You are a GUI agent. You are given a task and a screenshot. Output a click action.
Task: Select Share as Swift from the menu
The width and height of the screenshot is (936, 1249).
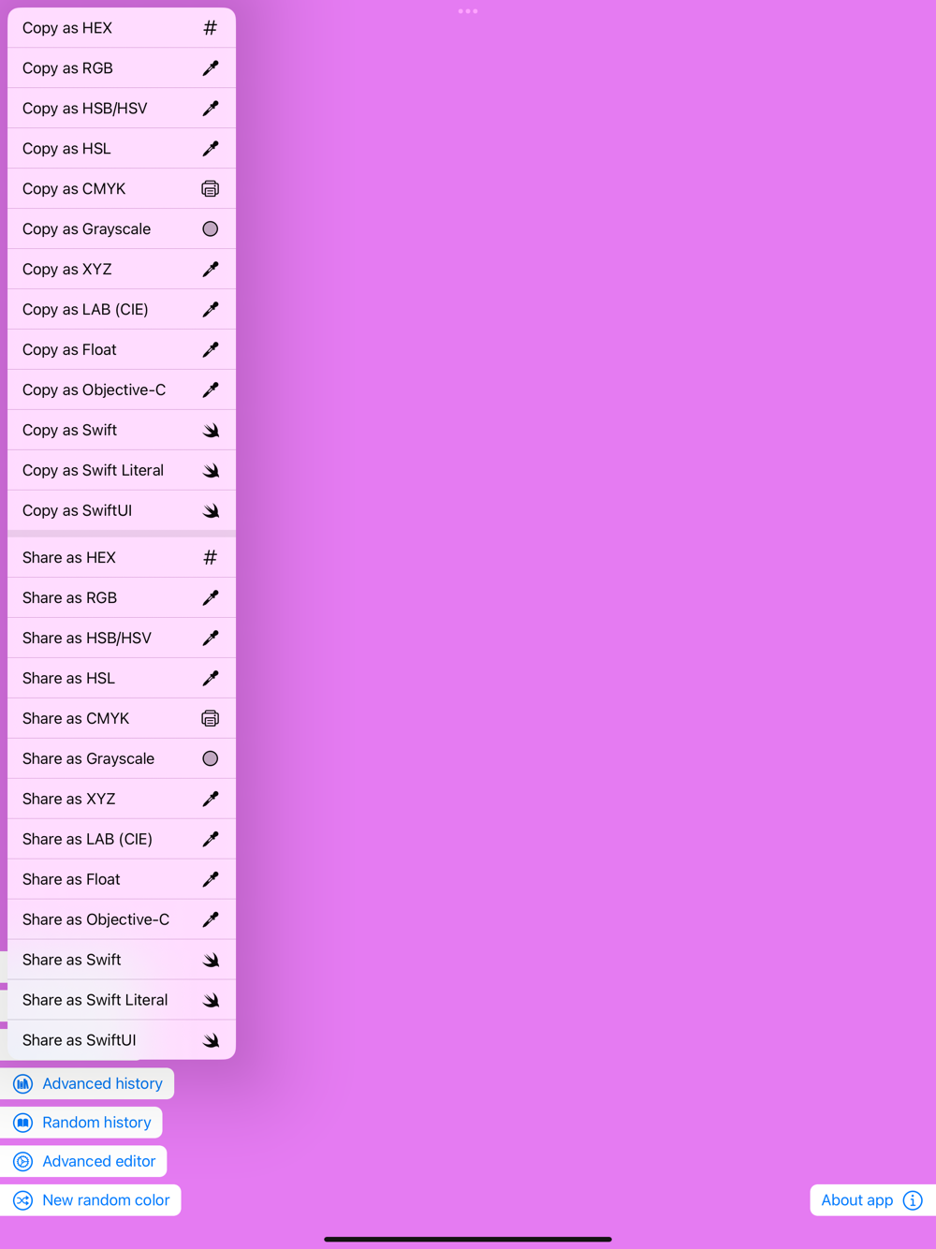(x=122, y=961)
